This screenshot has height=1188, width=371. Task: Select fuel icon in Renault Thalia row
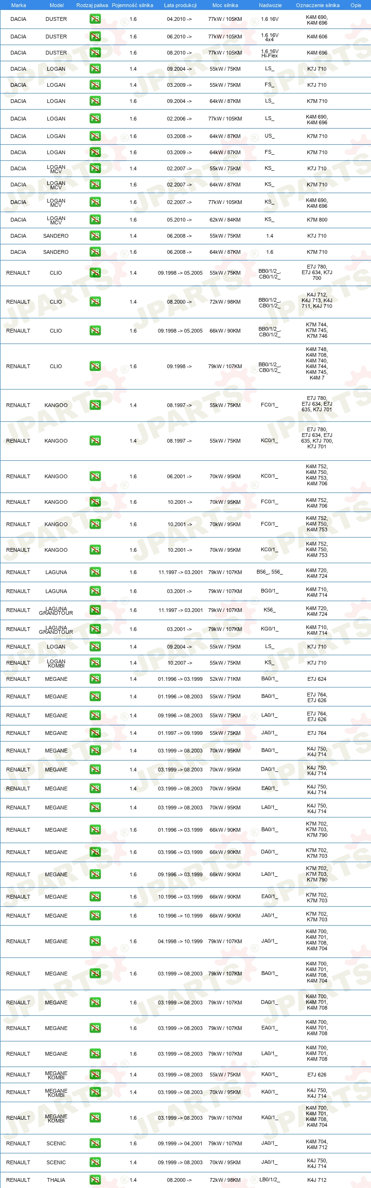[95, 1180]
